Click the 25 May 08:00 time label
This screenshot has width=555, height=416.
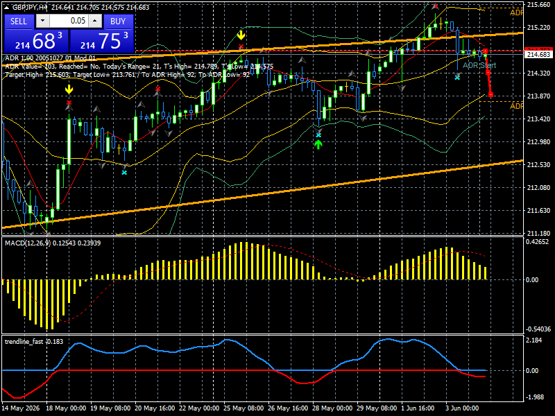point(244,408)
